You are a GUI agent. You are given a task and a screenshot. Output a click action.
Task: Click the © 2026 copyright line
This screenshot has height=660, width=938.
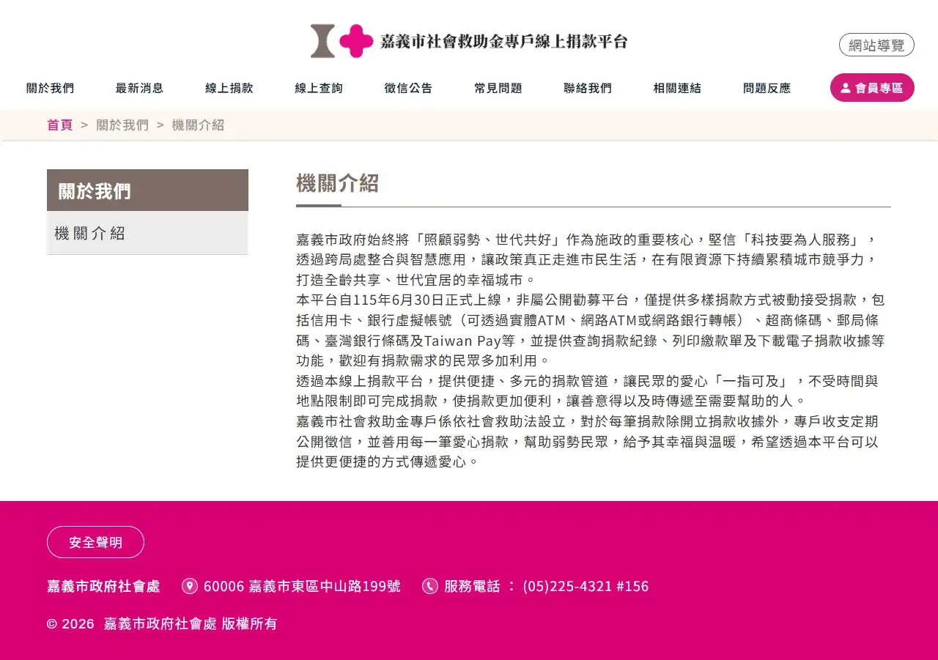[x=162, y=624]
